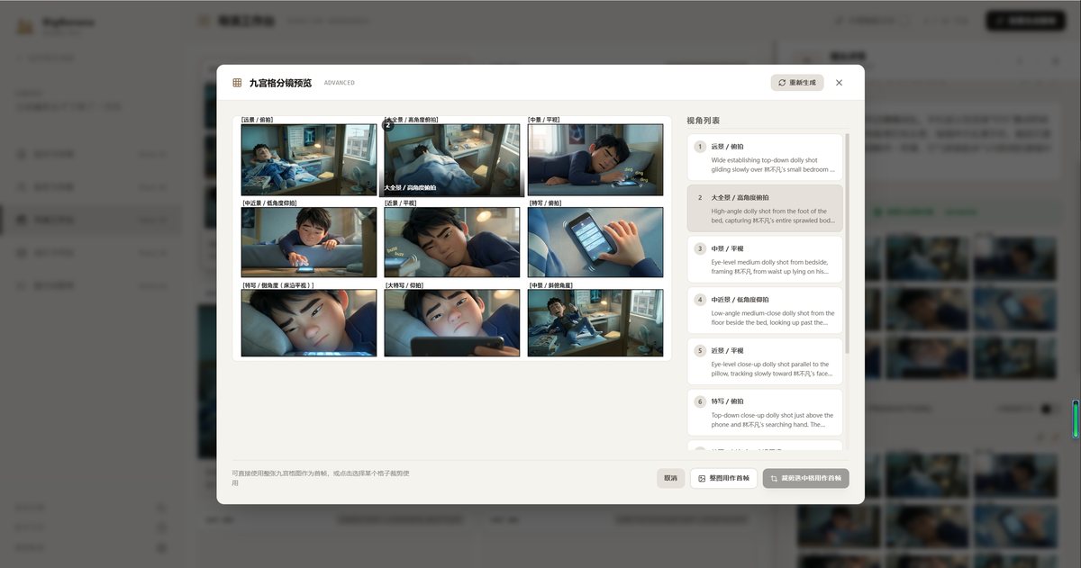The image size is (1081, 568).
Task: Select list item 6 特写 / 俯拍
Action: pyautogui.click(x=765, y=412)
